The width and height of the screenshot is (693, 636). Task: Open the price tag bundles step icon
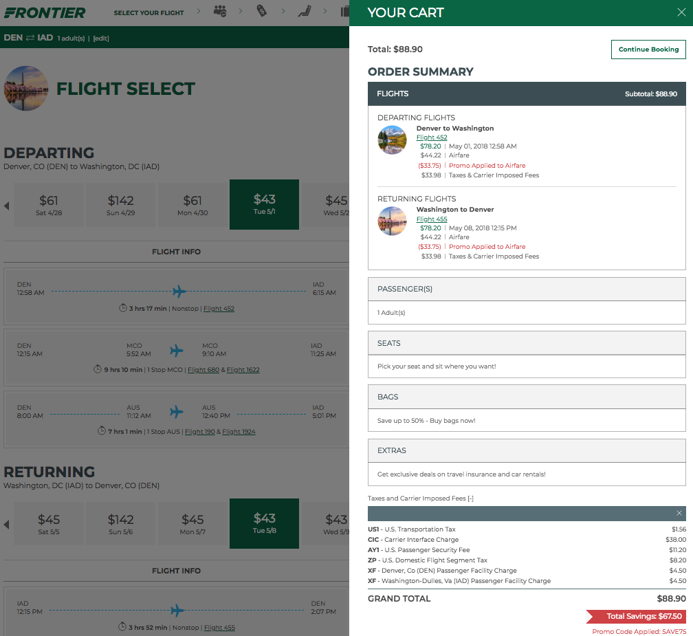click(262, 10)
